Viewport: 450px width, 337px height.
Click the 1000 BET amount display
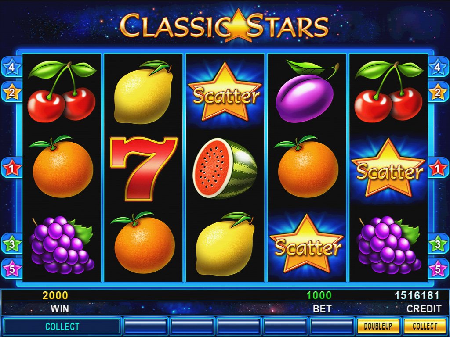[x=319, y=295]
